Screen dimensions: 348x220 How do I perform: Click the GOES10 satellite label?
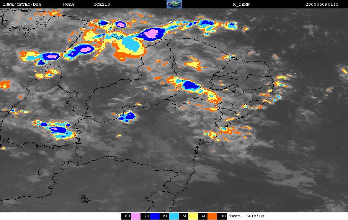(102, 5)
